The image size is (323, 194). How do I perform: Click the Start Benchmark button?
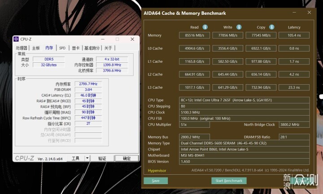pyautogui.click(x=229, y=181)
